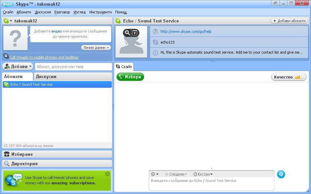Open the emoticon smiley picker
Viewport: 311px width, 194px height.
point(154,174)
